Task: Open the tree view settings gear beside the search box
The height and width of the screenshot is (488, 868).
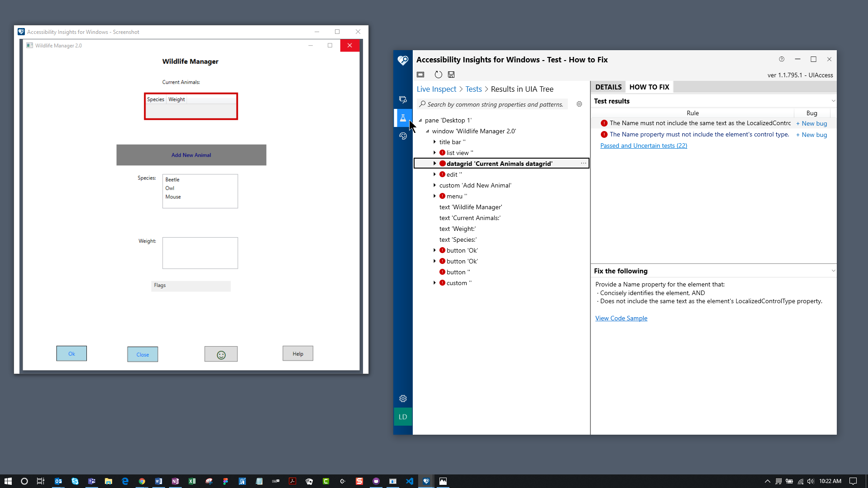Action: pyautogui.click(x=579, y=104)
